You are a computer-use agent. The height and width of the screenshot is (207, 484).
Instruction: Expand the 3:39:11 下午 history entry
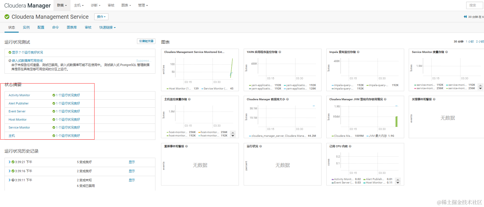click(x=9, y=180)
